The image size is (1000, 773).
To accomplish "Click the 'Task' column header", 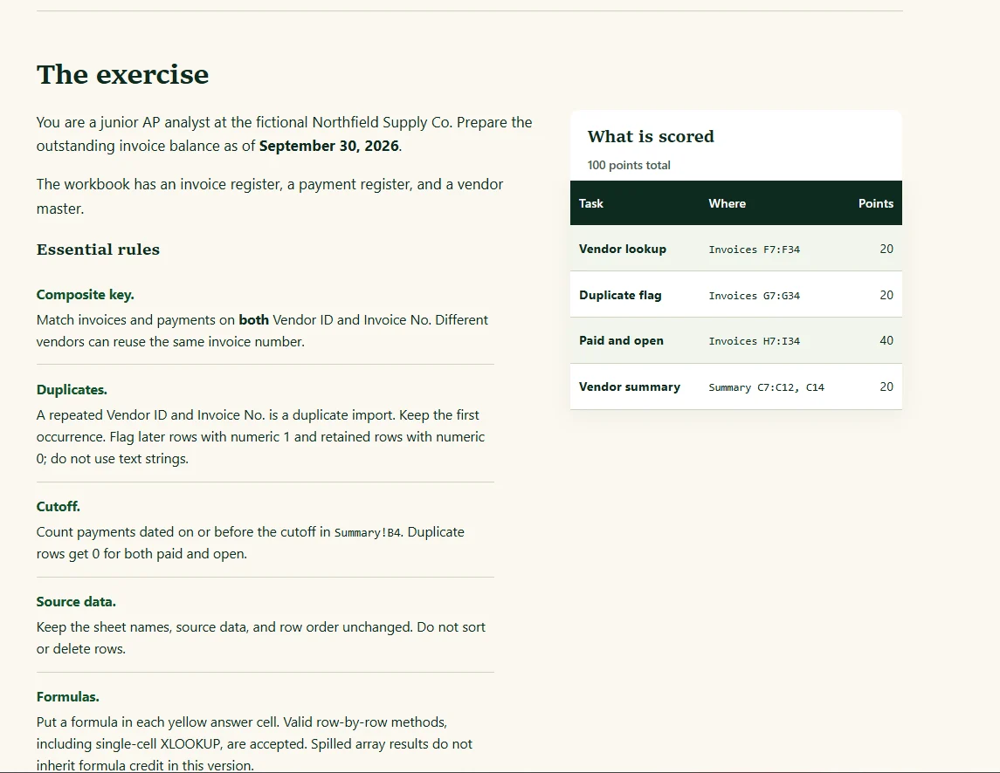I will pyautogui.click(x=590, y=203).
